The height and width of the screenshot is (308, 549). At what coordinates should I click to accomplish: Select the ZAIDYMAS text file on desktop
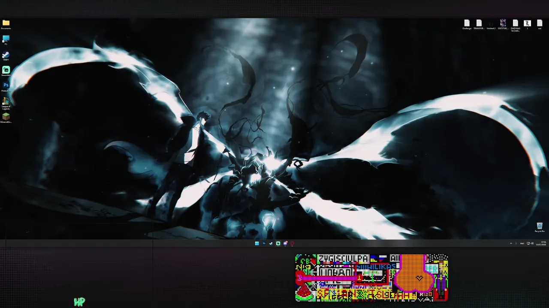515,26
